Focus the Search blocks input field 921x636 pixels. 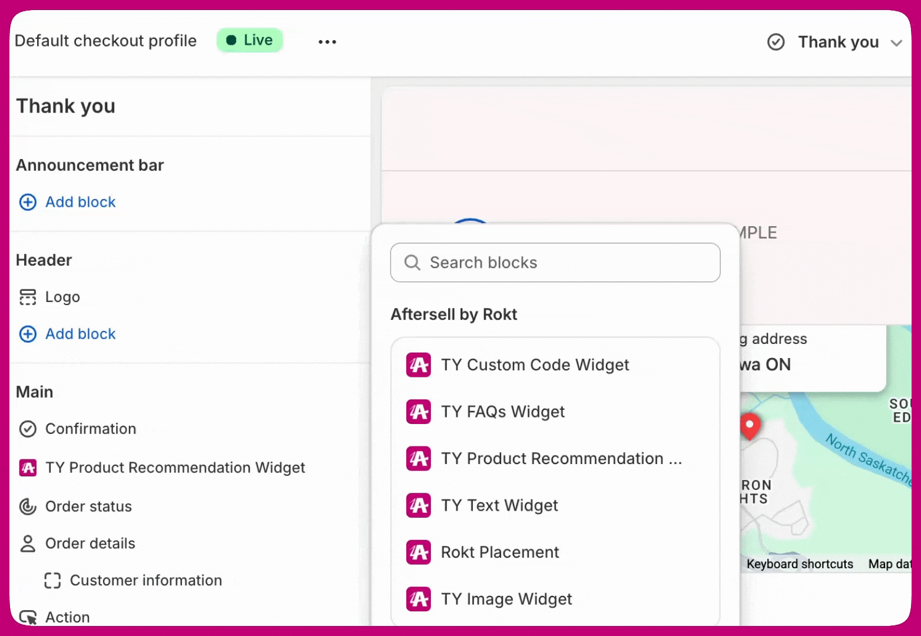coord(555,263)
